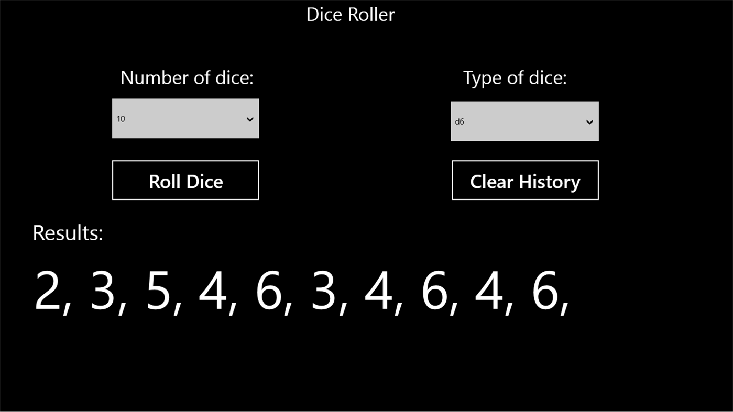Screen dimensions: 733x412
Task: Select the value 10 in the dice counter
Action: point(121,118)
